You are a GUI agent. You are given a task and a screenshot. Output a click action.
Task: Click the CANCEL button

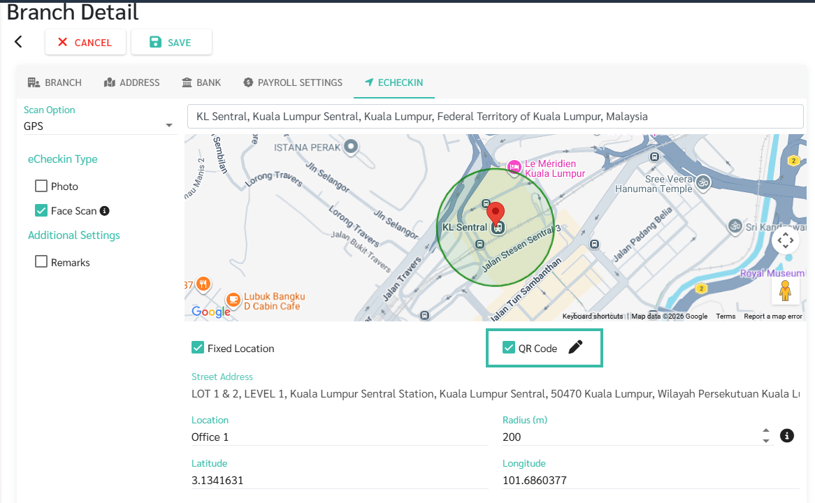pos(85,42)
